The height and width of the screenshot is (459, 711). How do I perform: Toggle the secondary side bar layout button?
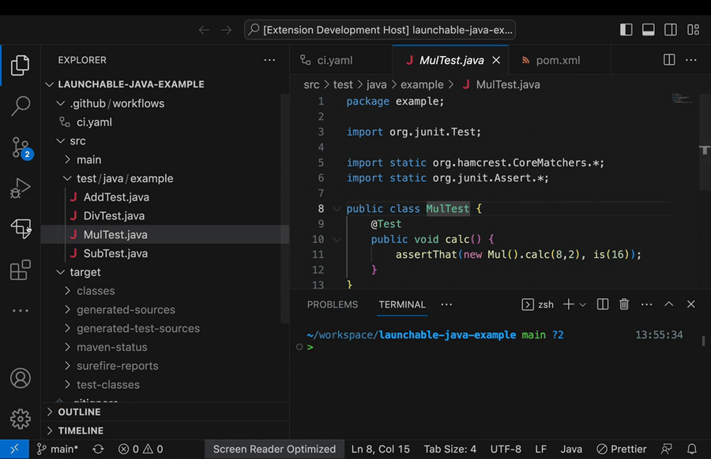point(671,30)
